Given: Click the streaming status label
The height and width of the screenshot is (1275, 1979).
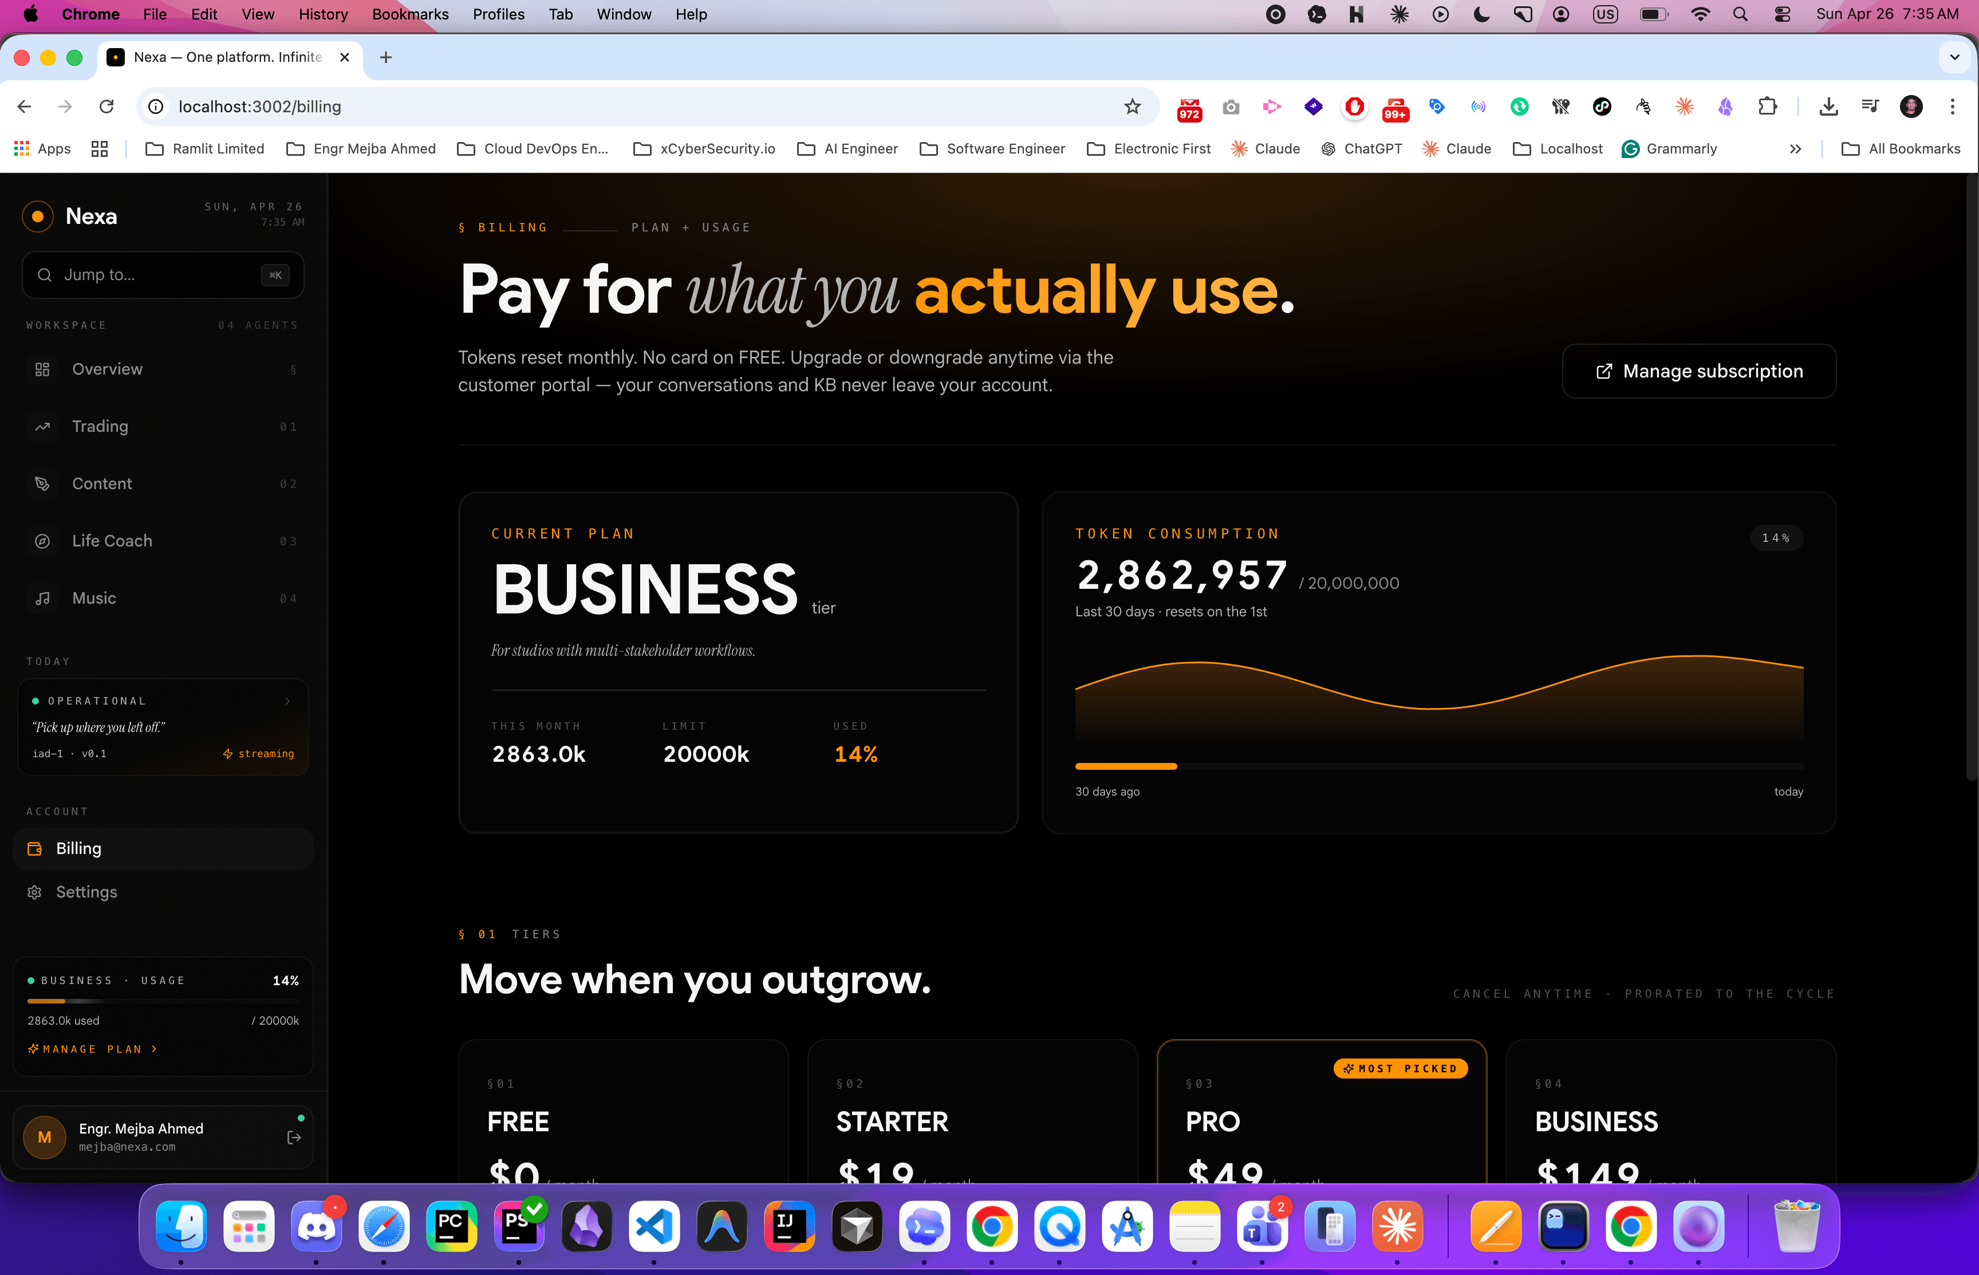Looking at the screenshot, I should coord(258,753).
